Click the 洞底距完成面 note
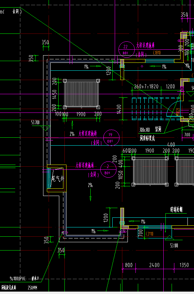194x294 pixels. (9, 287)
